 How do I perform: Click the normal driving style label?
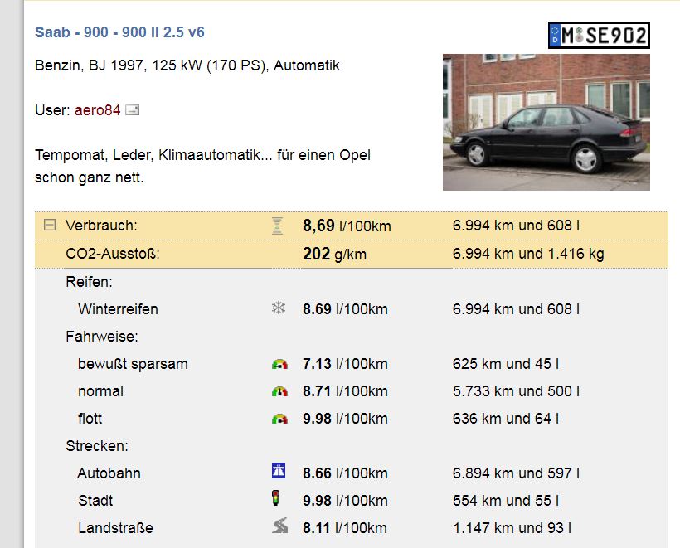100,391
